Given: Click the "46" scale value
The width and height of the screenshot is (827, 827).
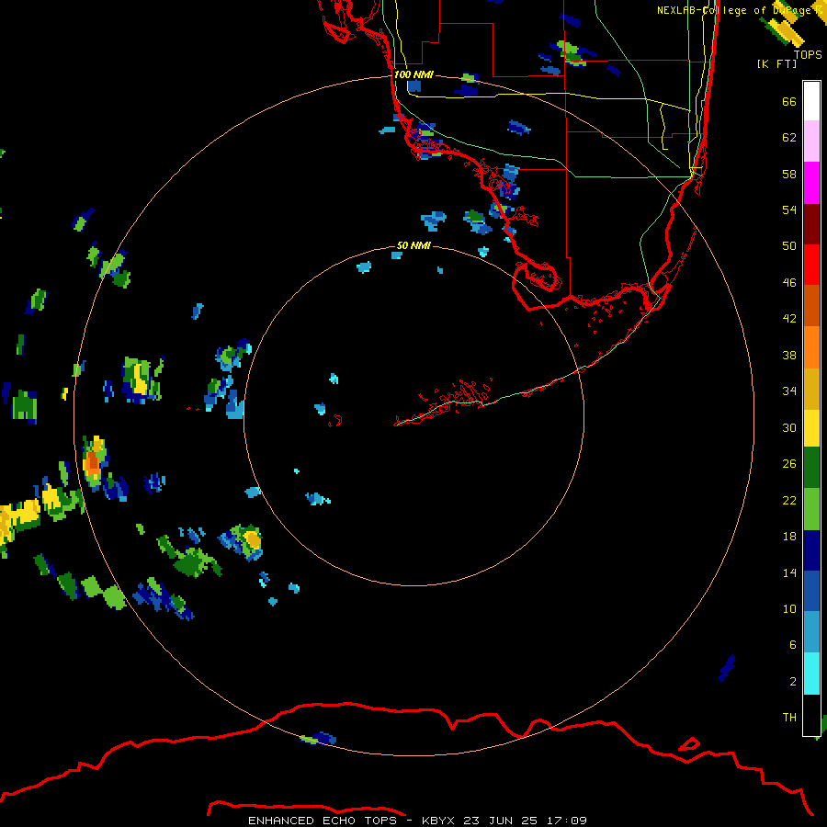Looking at the screenshot, I should pyautogui.click(x=789, y=282).
